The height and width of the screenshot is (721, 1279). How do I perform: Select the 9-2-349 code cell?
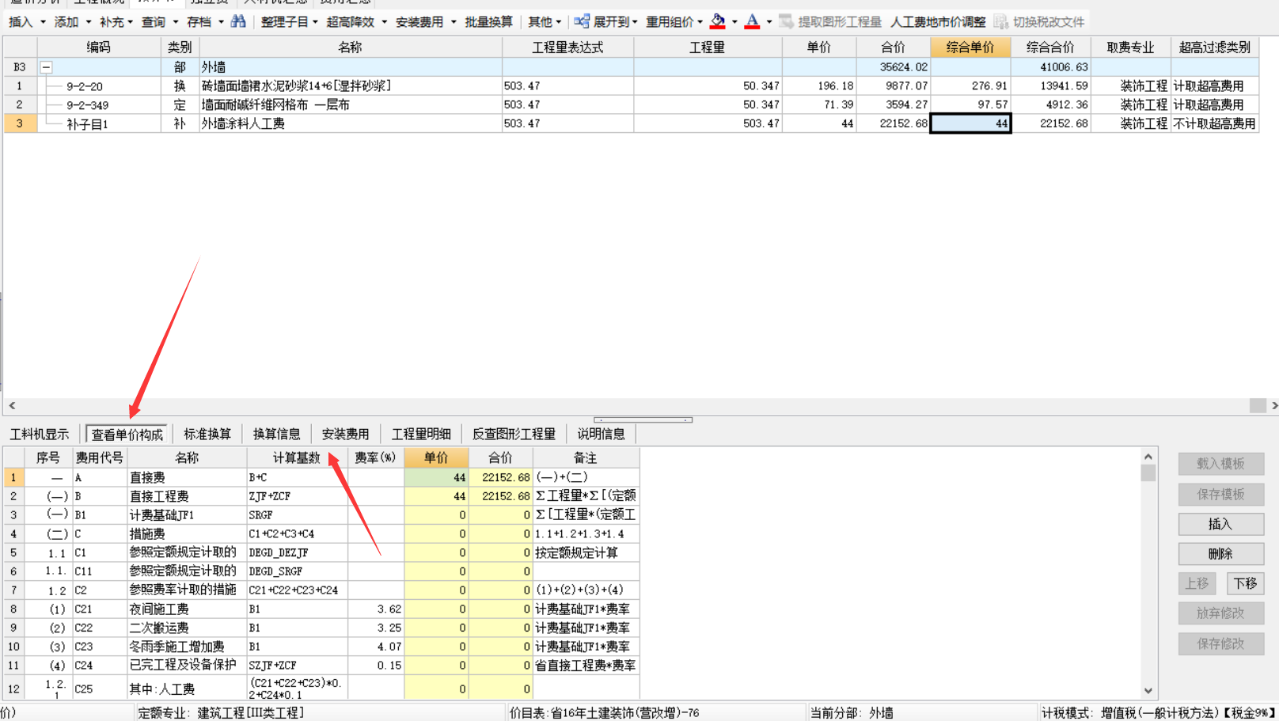tap(99, 104)
